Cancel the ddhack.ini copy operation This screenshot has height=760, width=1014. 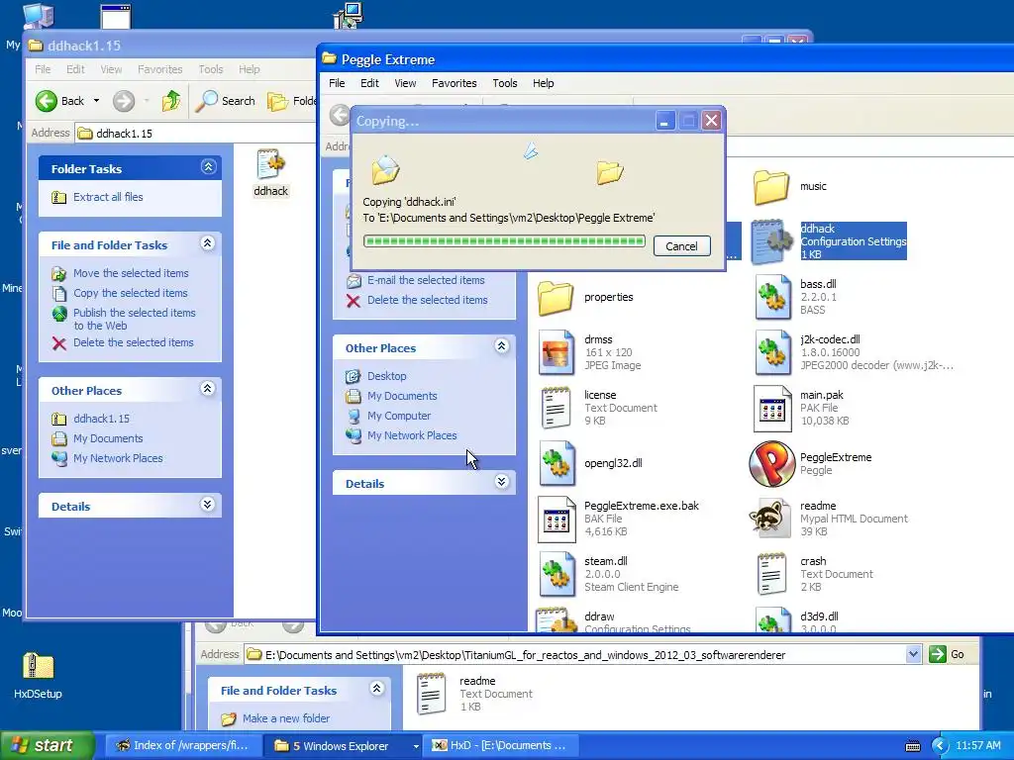coord(681,246)
